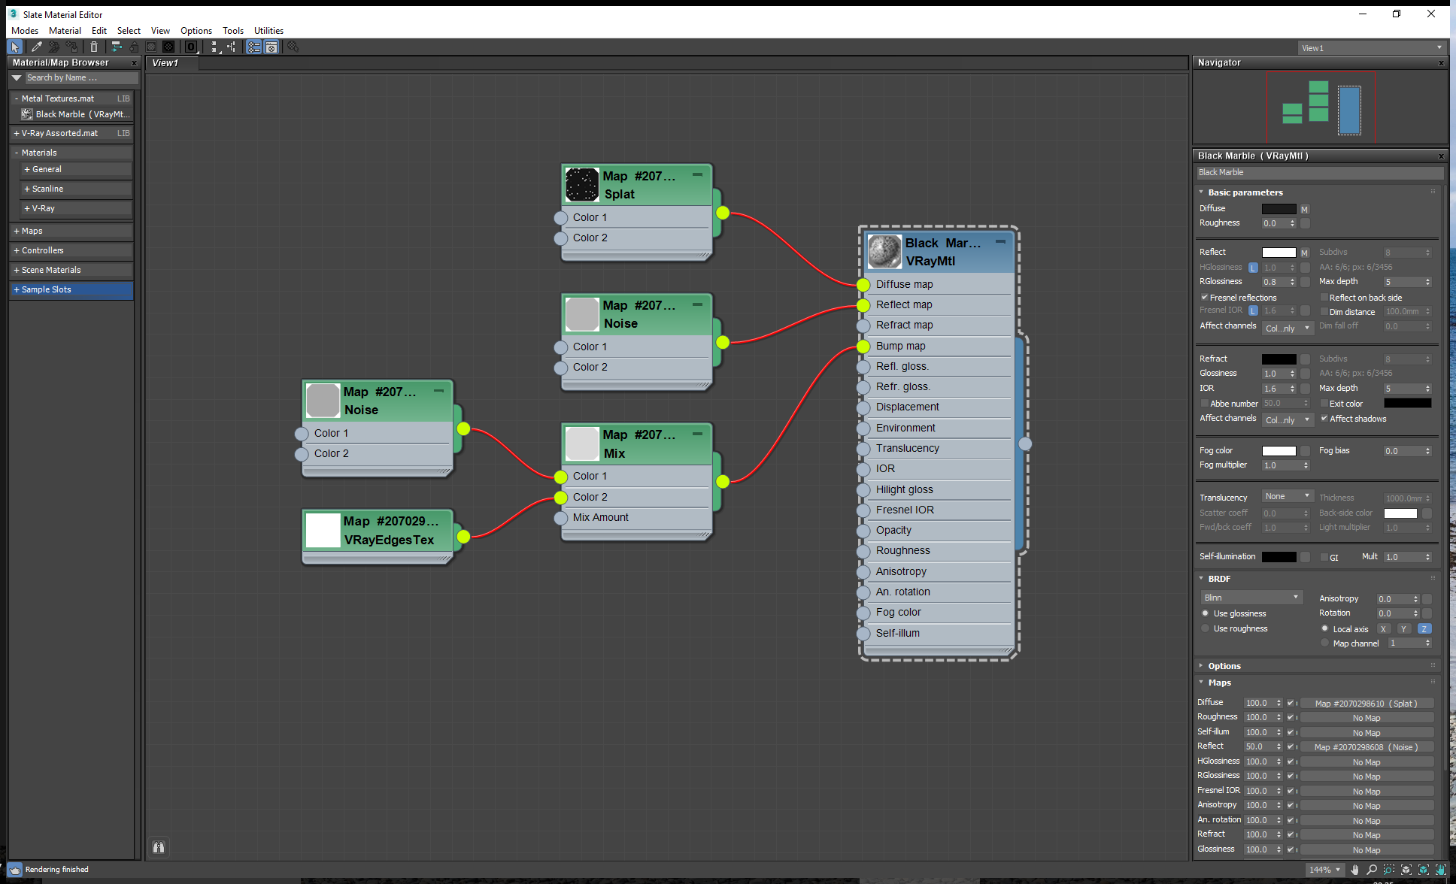Click Hide Unused Nodeslots icon
Viewport: 1456px width, 884px height.
coord(134,47)
